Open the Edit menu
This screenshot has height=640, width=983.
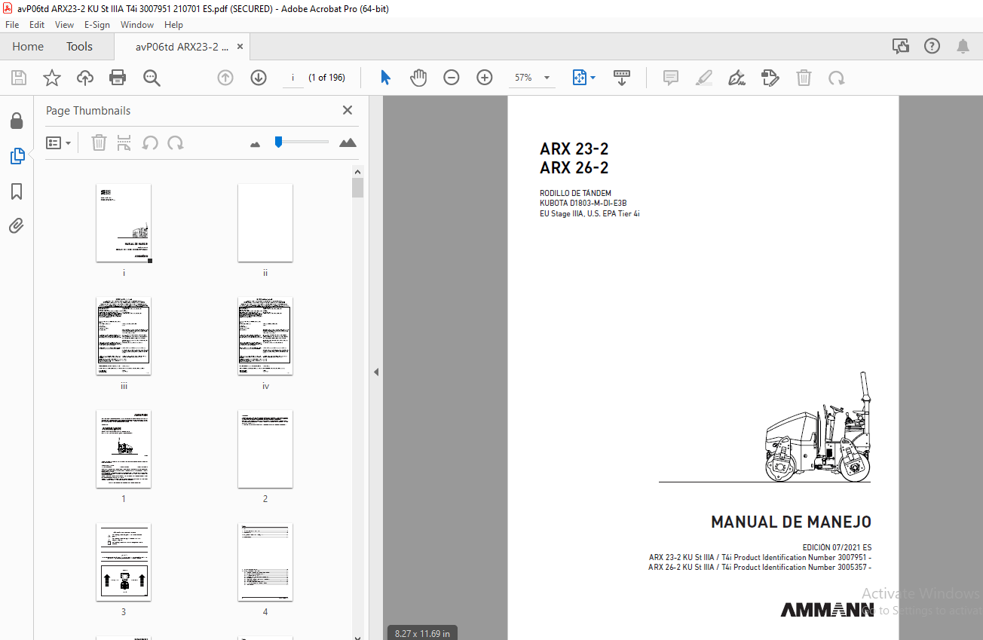click(x=37, y=24)
